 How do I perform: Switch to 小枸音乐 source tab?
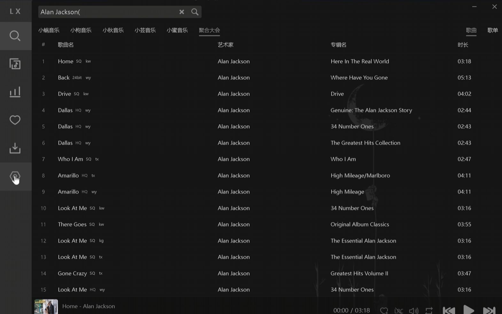(x=81, y=30)
